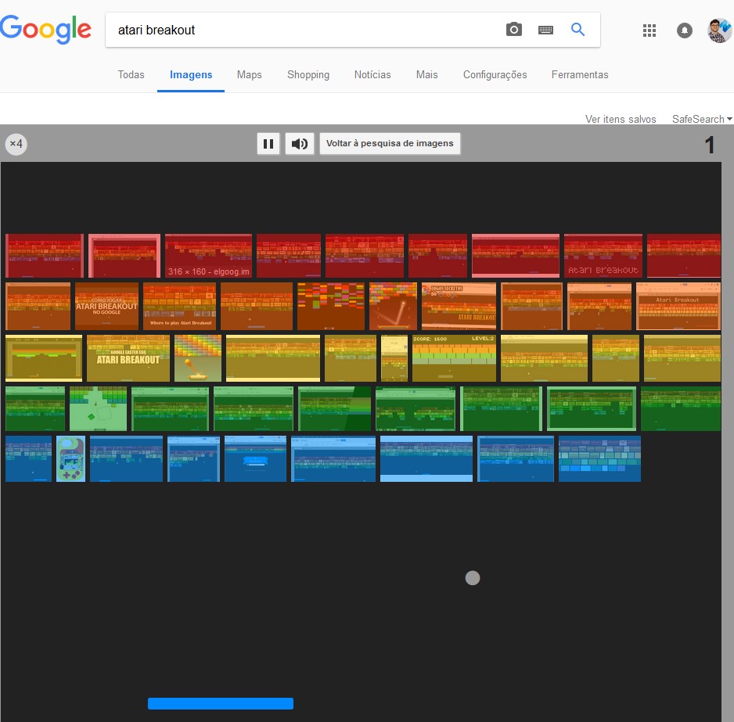
Task: Click yellow brick showing SCORE: 1600
Action: click(454, 358)
